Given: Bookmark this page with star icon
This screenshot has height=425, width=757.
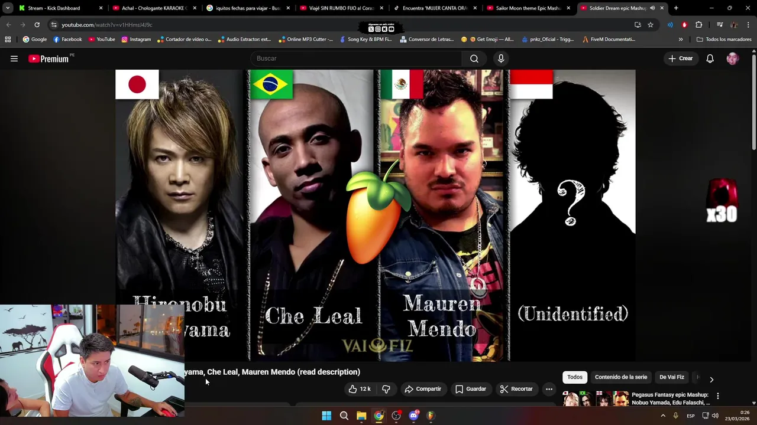Looking at the screenshot, I should point(651,25).
